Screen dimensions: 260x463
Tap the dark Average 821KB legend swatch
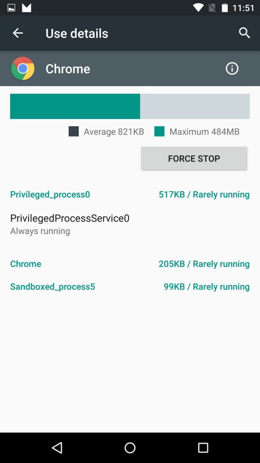click(74, 132)
